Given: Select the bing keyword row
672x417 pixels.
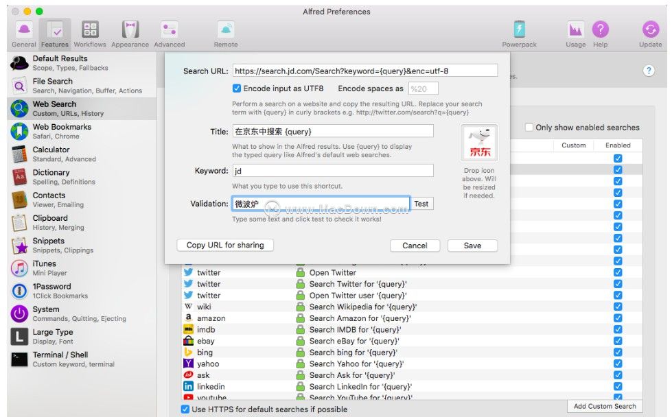Looking at the screenshot, I should tap(412, 352).
